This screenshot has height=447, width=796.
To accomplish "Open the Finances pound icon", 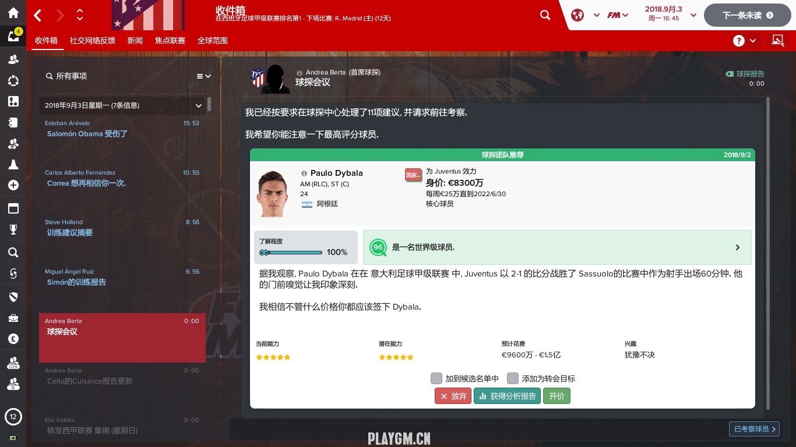I will (13, 339).
